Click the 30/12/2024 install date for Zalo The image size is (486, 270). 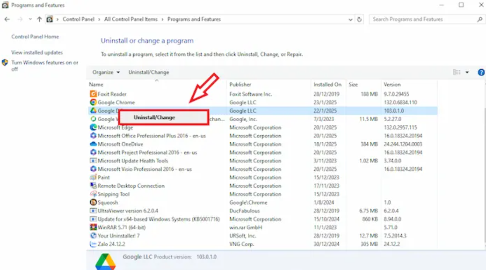[x=326, y=244]
